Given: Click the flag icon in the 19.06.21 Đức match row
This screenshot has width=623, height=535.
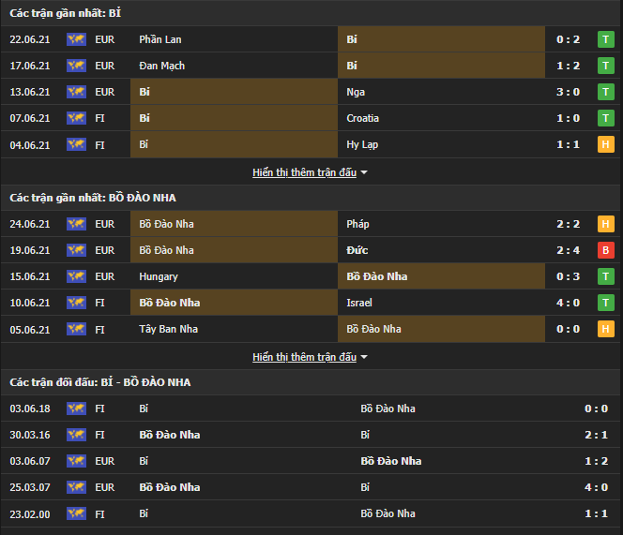Looking at the screenshot, I should click(x=76, y=250).
